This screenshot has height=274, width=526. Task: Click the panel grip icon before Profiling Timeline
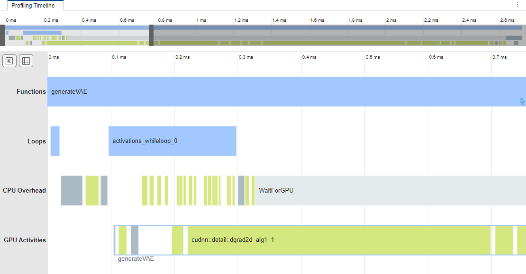pos(4,5)
